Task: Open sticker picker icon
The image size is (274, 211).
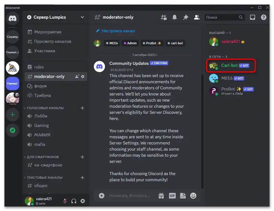Action: (183, 196)
